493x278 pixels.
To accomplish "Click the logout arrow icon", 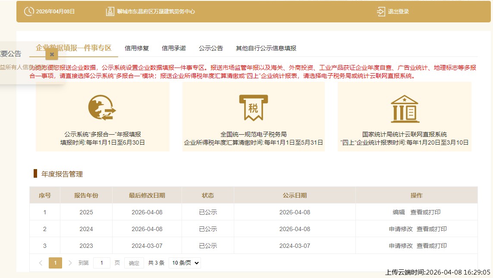I will click(381, 12).
